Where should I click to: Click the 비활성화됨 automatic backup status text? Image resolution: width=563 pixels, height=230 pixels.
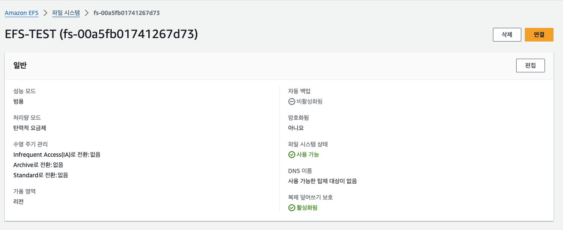coord(309,102)
